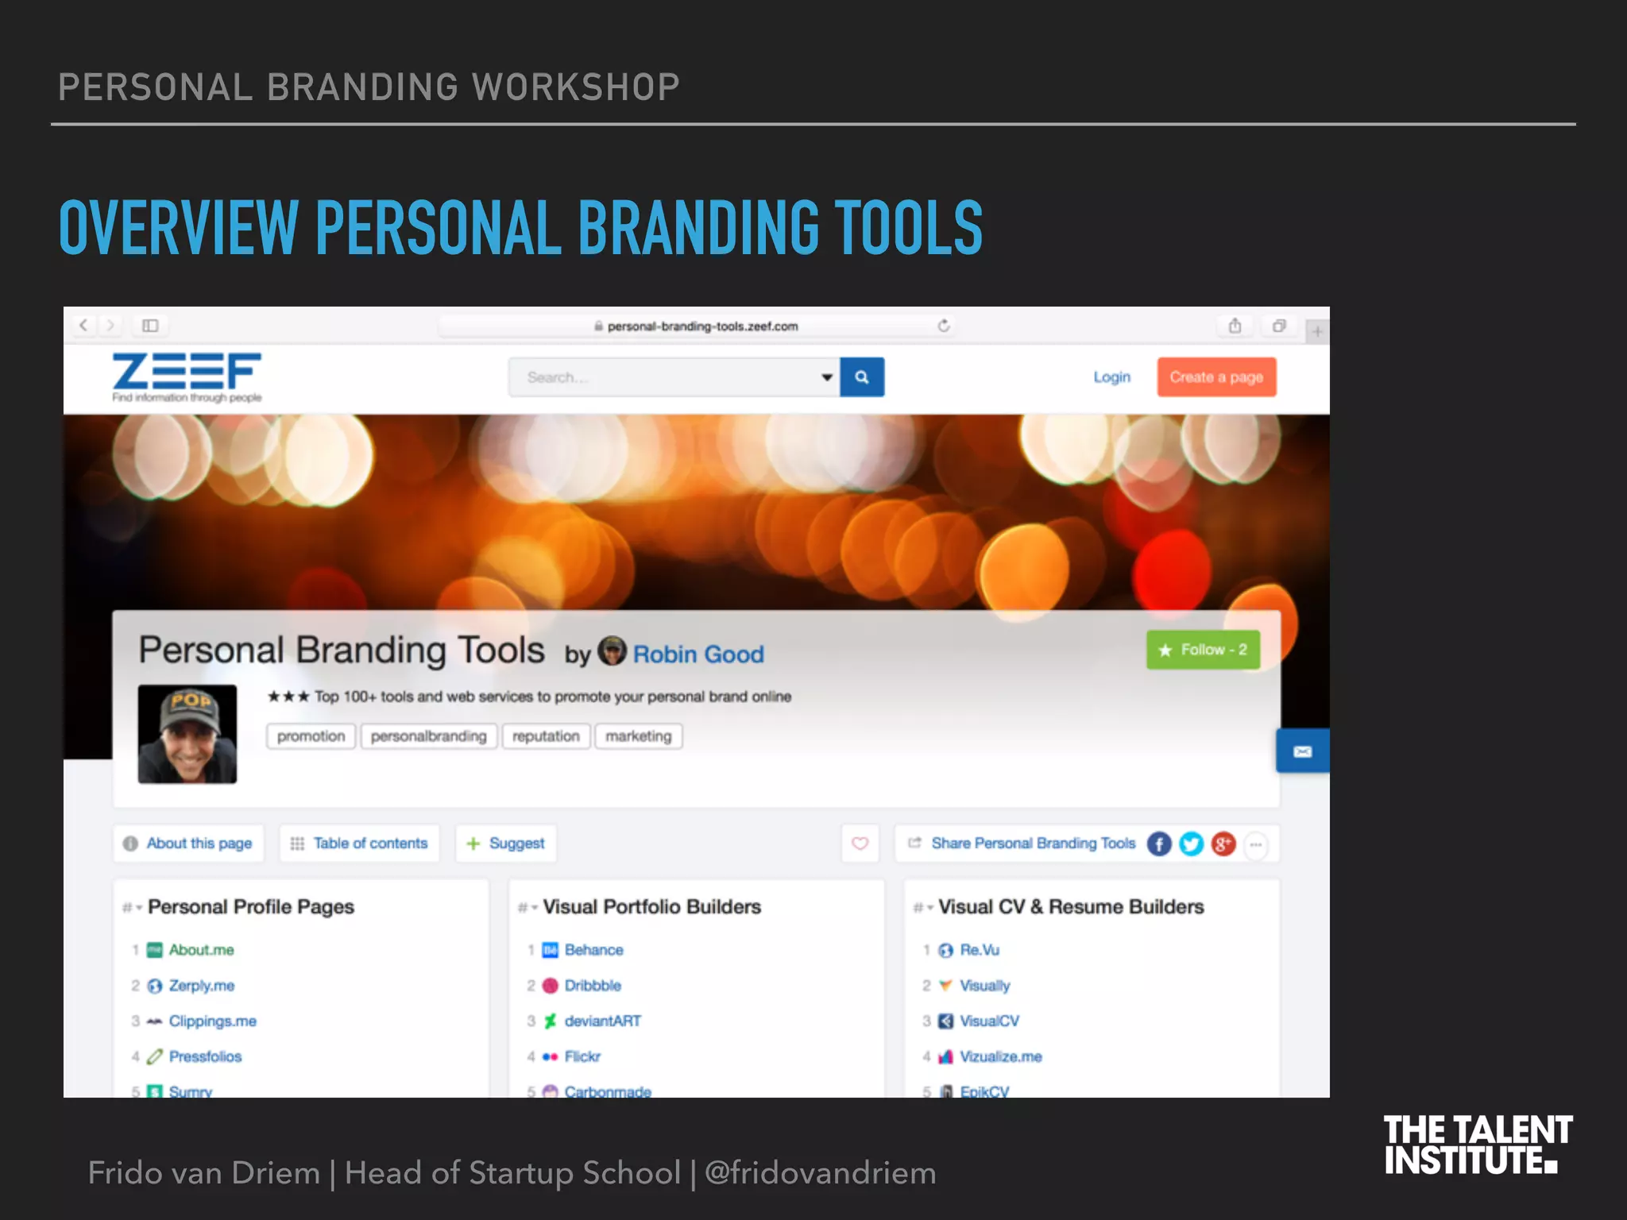This screenshot has height=1220, width=1627.
Task: Open the About.me link
Action: [x=201, y=950]
